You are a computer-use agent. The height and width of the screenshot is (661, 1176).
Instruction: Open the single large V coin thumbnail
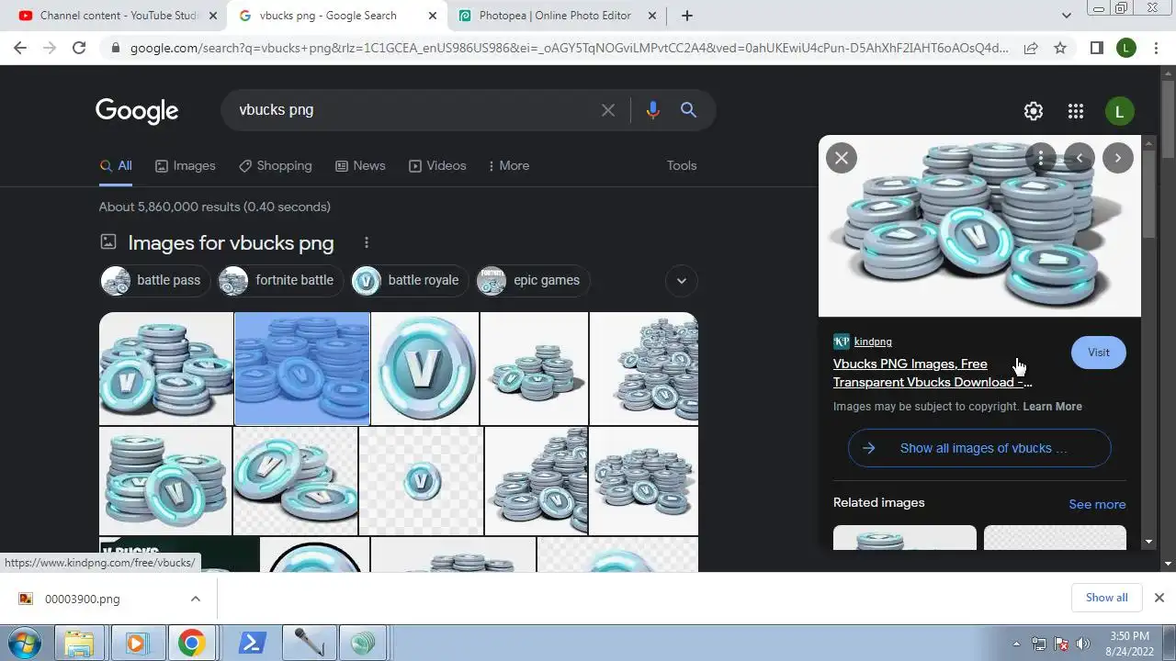click(424, 368)
